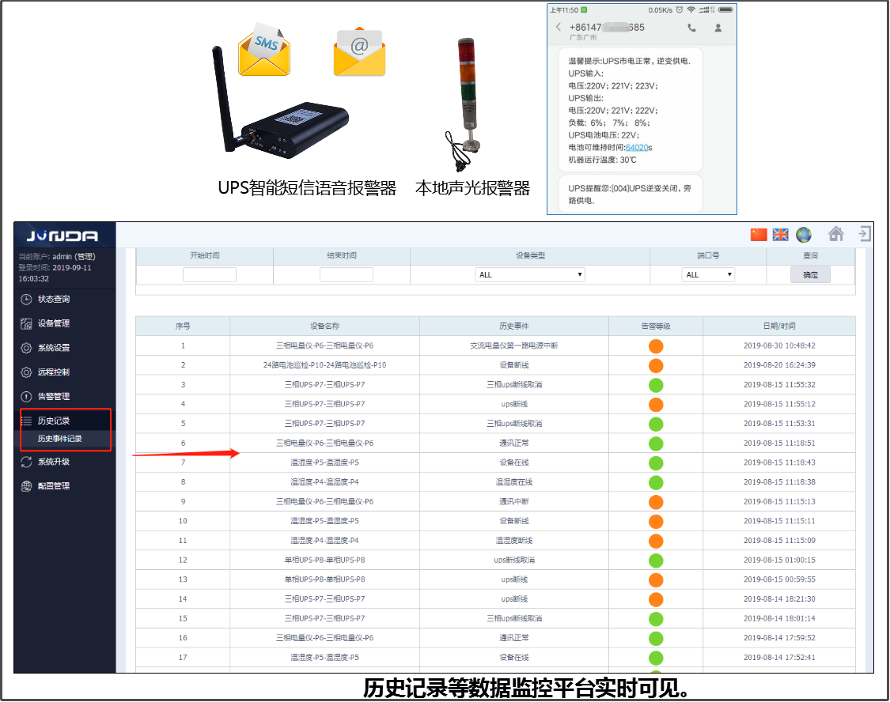Tap the phone call icon in the SMS screenshot

pyautogui.click(x=691, y=27)
